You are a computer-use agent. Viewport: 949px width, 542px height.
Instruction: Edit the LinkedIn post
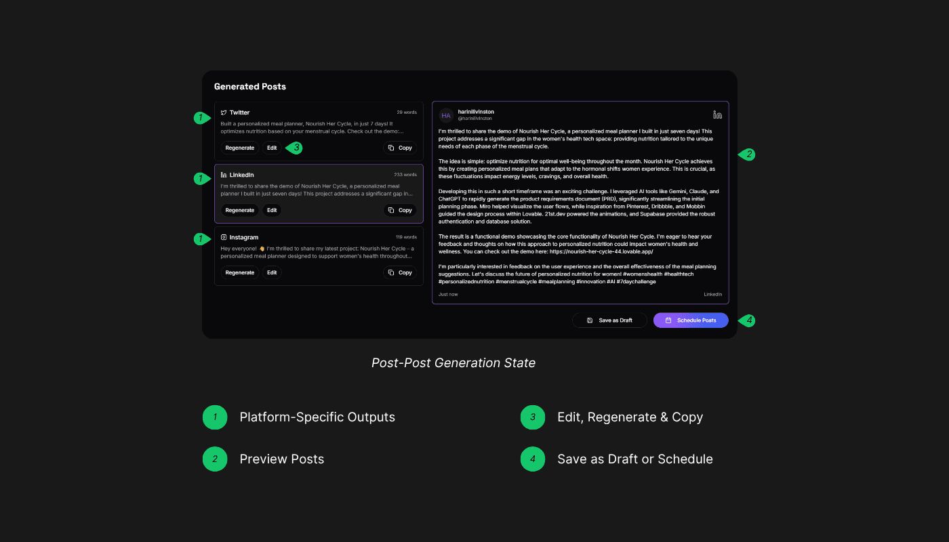[x=272, y=210]
